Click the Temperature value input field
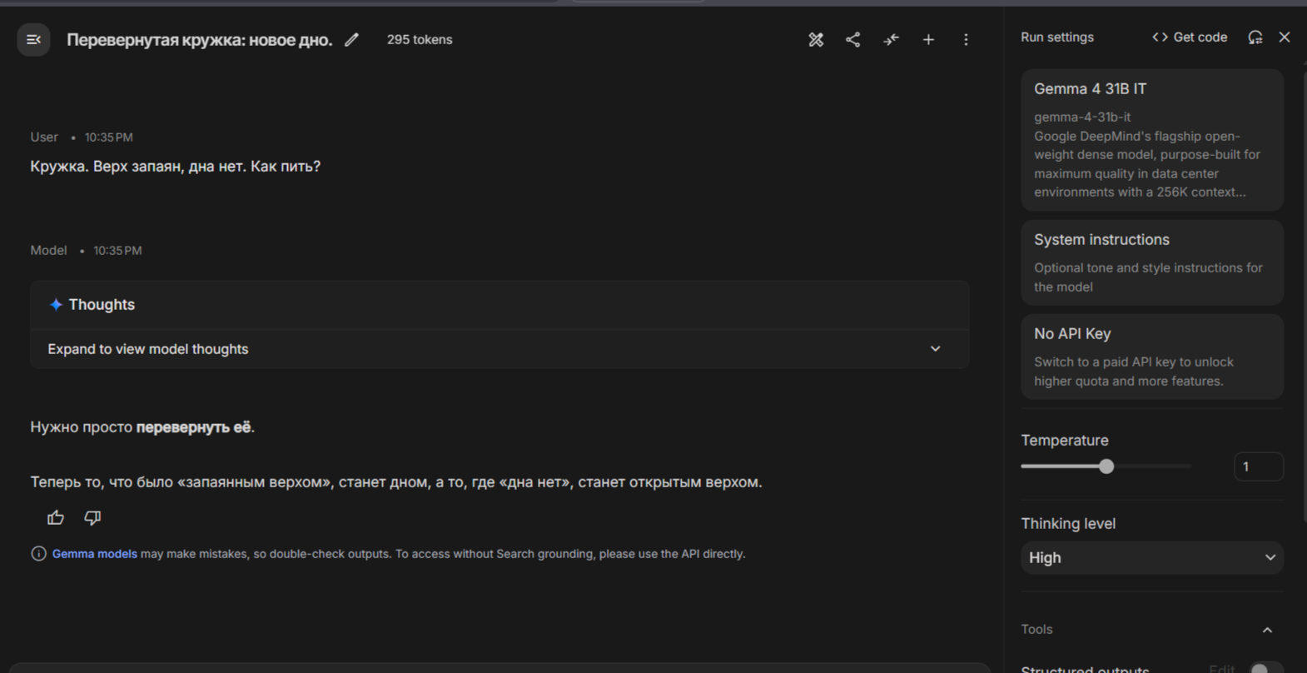Screen dimensions: 1307x673 (1258, 466)
